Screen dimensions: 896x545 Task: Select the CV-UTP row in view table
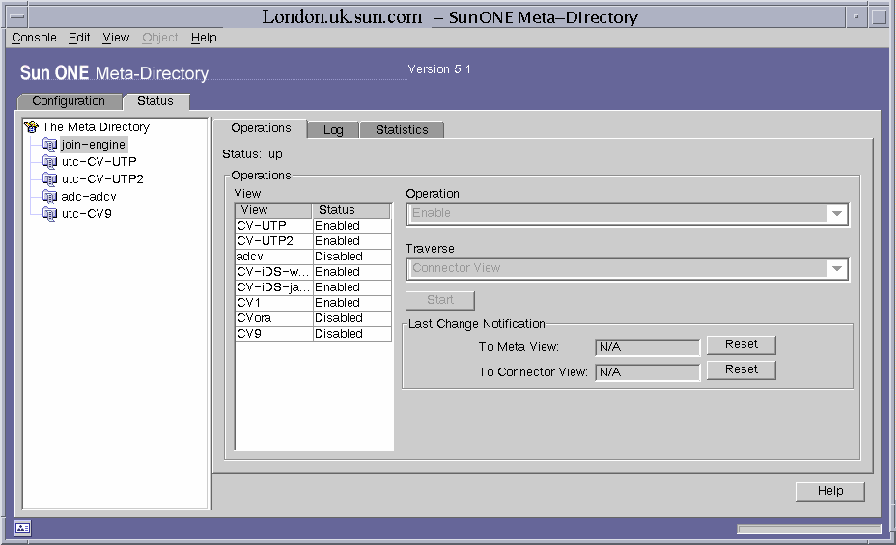pyautogui.click(x=313, y=226)
